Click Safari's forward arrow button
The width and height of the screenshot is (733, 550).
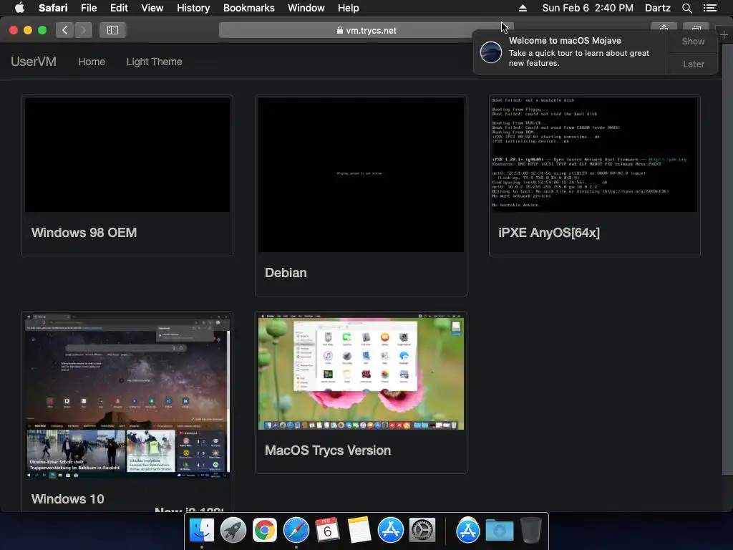[83, 30]
